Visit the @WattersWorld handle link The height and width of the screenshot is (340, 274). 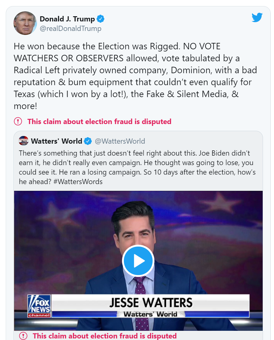click(x=120, y=141)
